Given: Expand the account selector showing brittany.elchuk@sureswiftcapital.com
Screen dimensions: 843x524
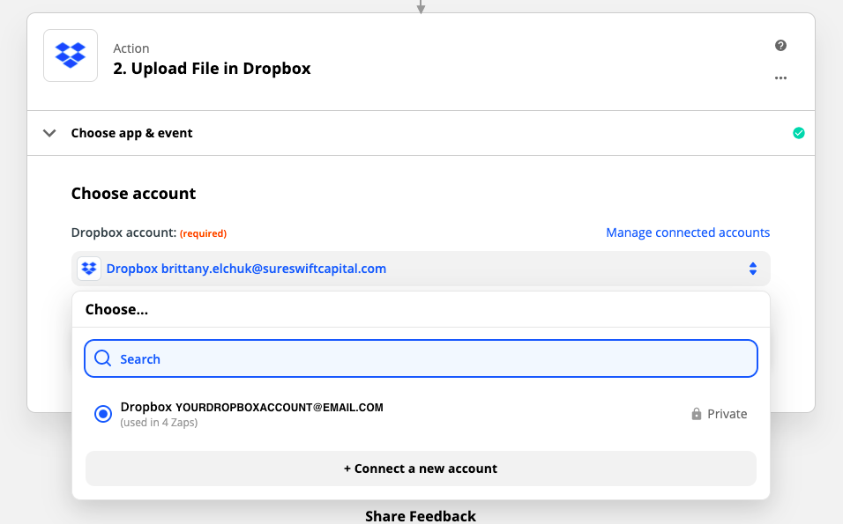Looking at the screenshot, I should [421, 268].
